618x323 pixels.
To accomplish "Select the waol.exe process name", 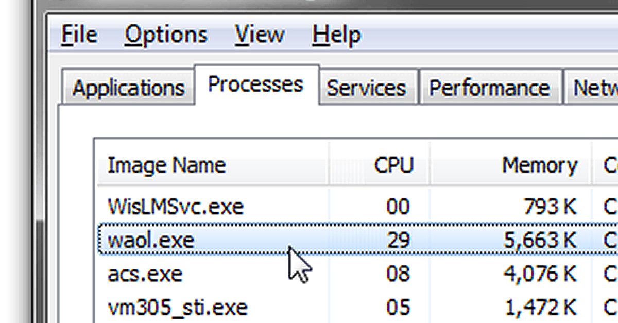I will [151, 240].
